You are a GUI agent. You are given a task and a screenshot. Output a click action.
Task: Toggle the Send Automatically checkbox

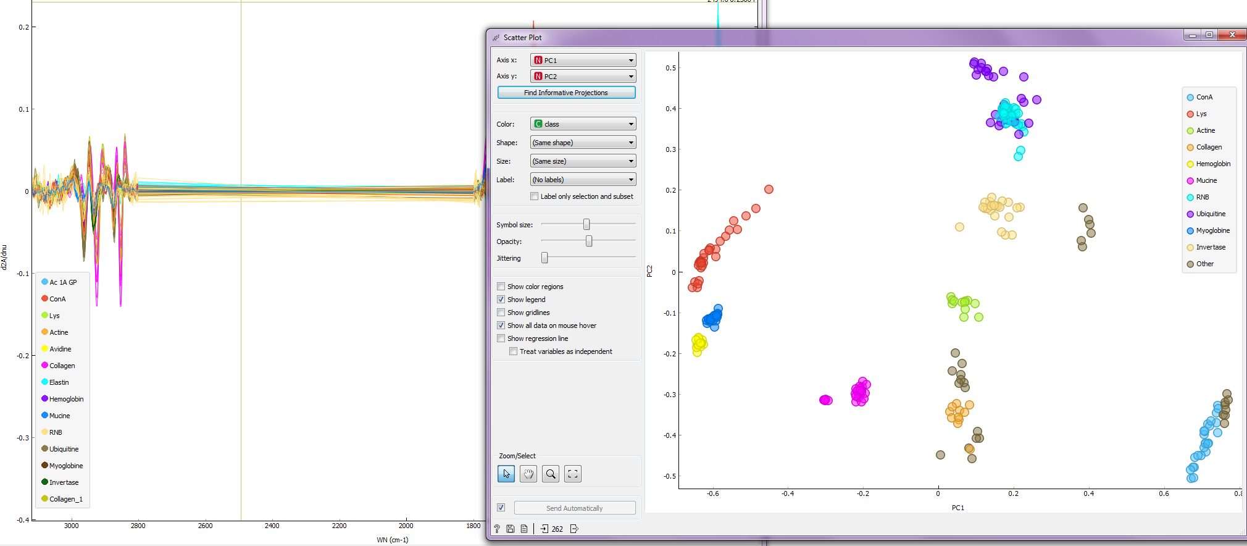(x=501, y=508)
